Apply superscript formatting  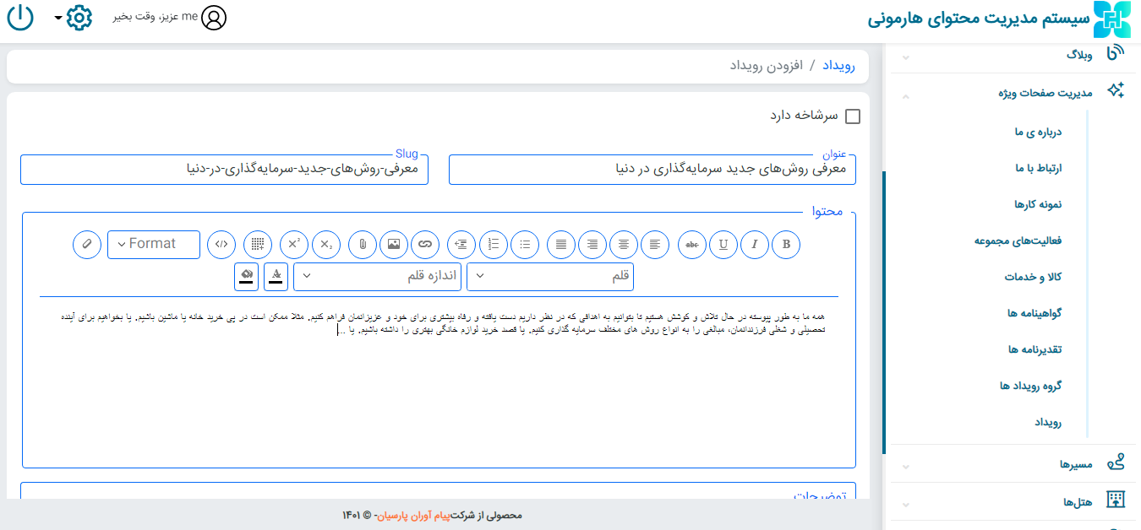pos(294,244)
